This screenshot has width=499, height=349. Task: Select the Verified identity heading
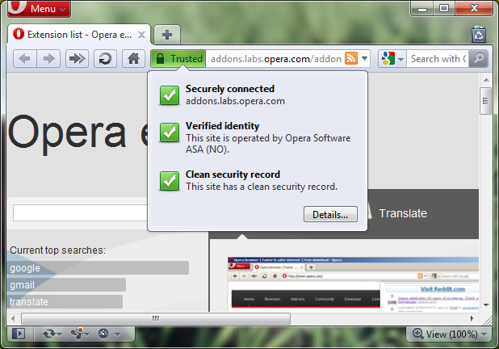coord(222,126)
